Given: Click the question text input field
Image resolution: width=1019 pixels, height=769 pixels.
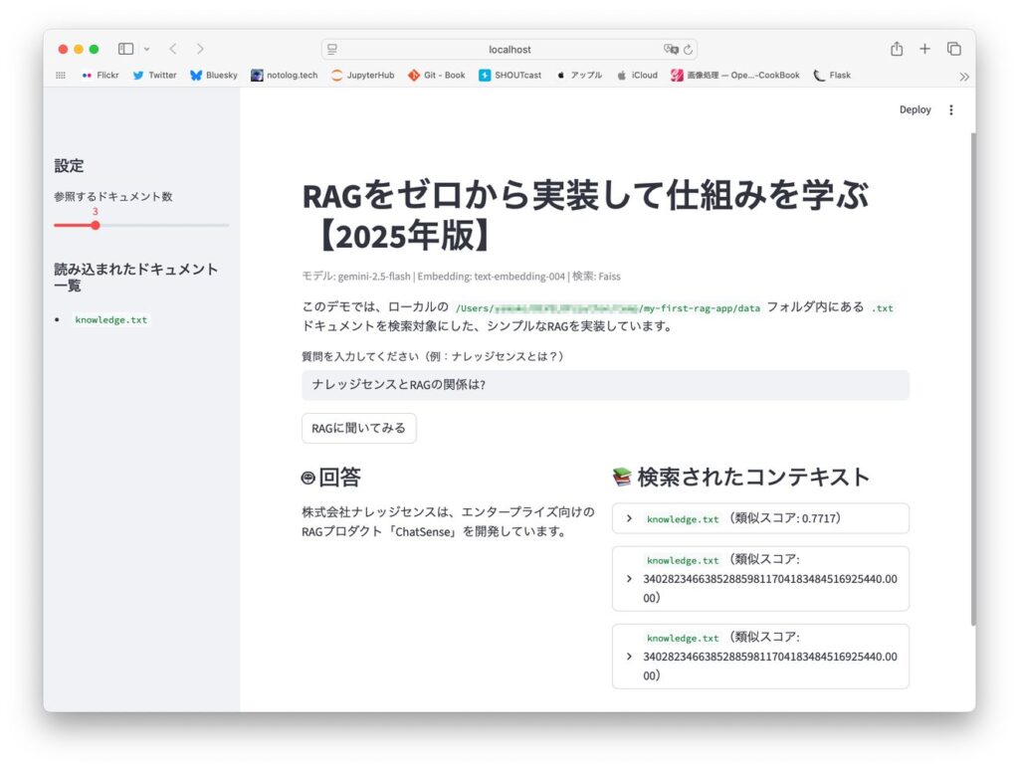Looking at the screenshot, I should tap(604, 385).
